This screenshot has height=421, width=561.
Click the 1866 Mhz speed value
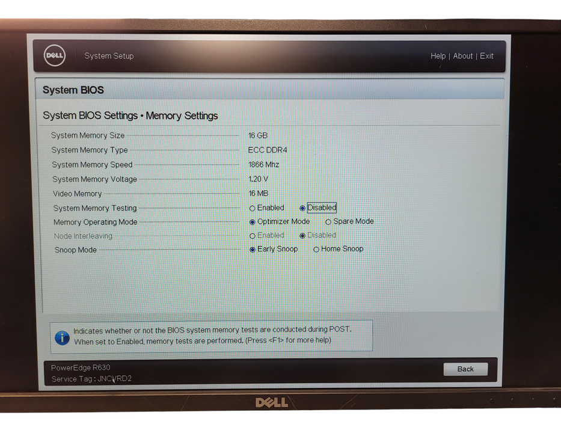coord(264,165)
